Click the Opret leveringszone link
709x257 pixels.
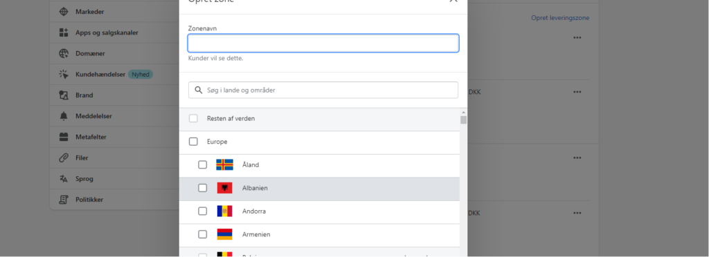(x=560, y=18)
